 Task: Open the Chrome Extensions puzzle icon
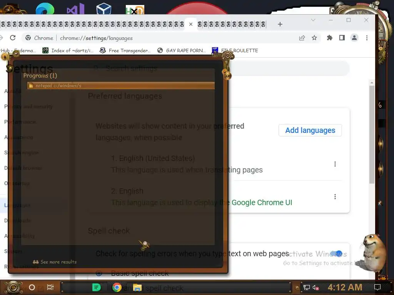(329, 38)
